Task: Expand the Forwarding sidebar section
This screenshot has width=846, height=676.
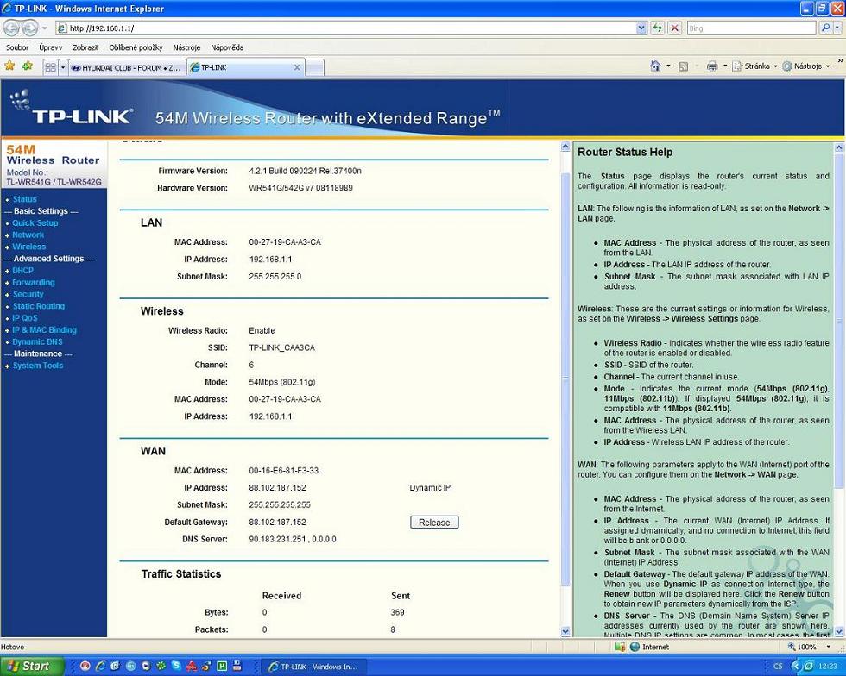Action: [x=34, y=282]
